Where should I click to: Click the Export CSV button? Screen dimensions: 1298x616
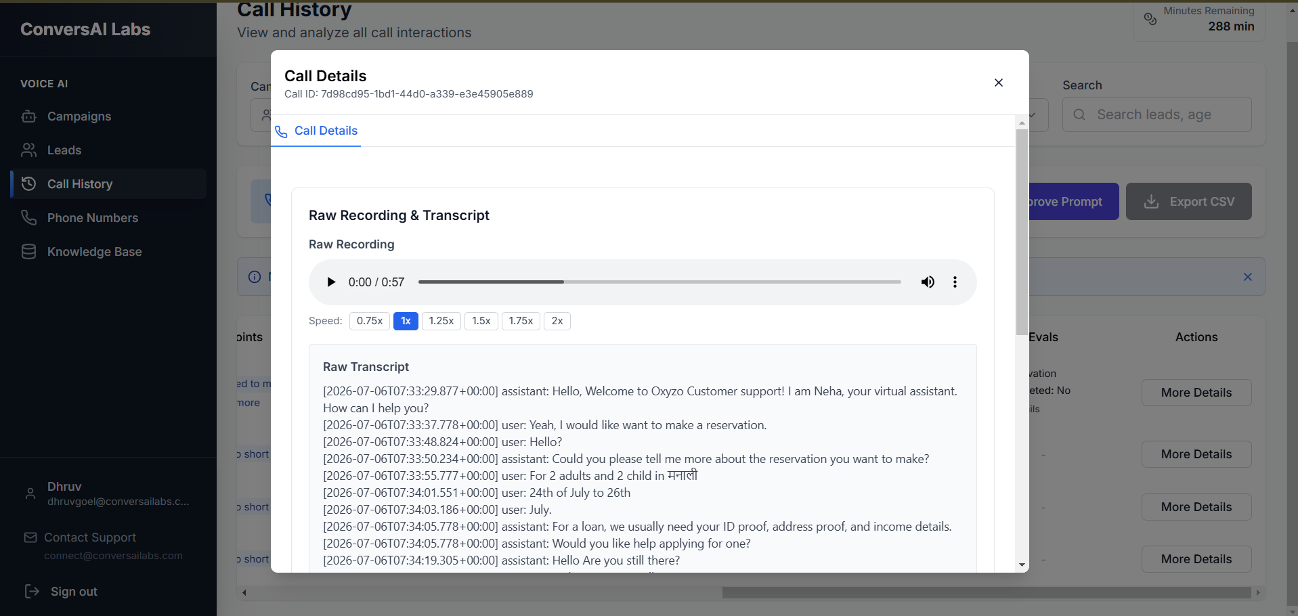1189,202
